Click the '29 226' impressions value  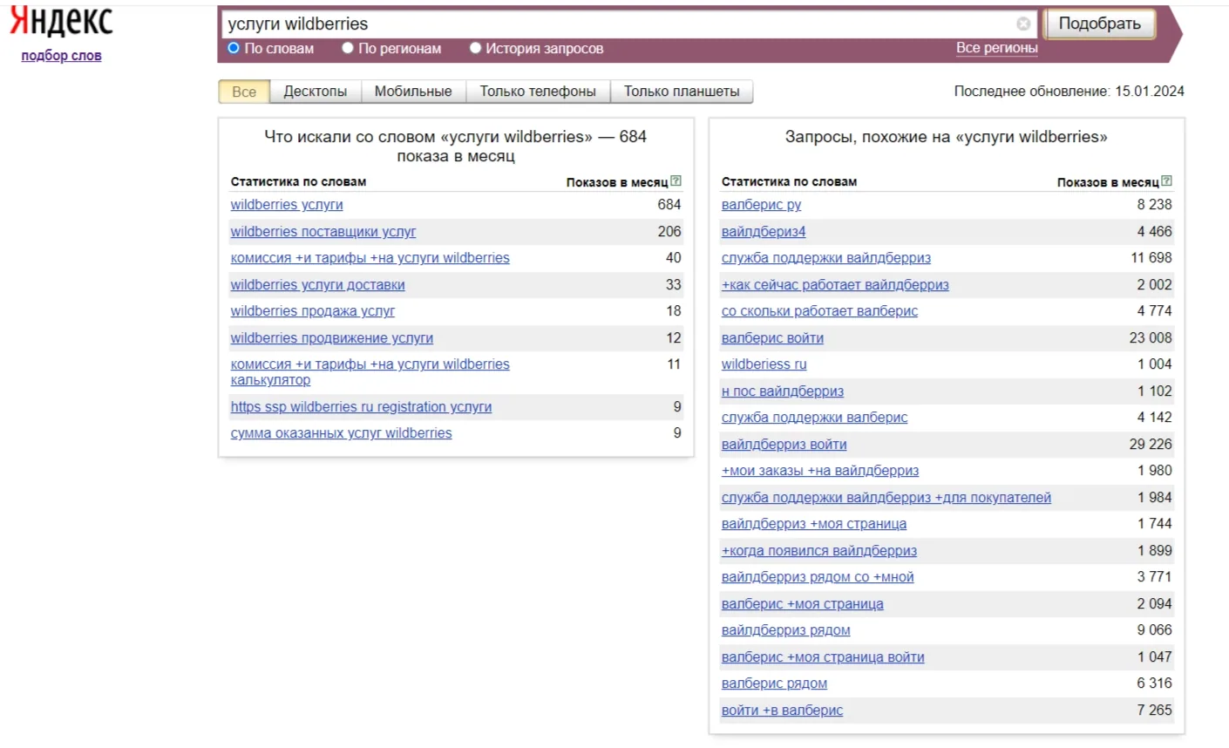[x=1151, y=445]
